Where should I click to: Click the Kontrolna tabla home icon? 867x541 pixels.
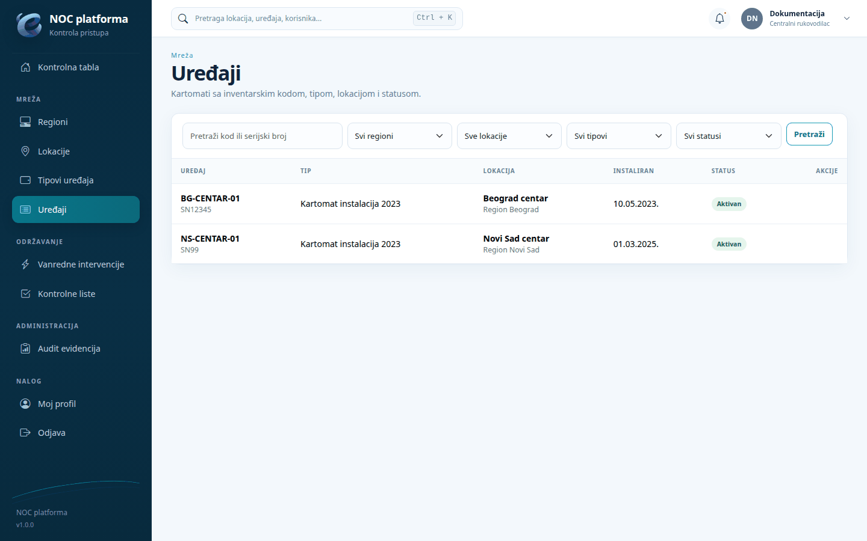[25, 67]
